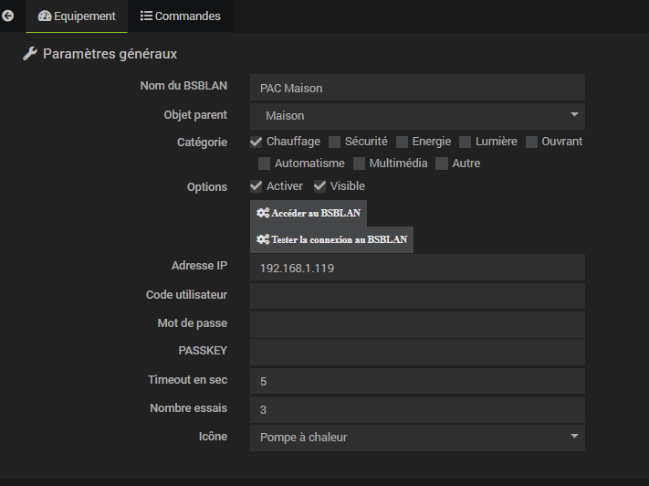Focus the Nom du BSBLAN field
Screen dimensions: 649x486
pos(417,88)
